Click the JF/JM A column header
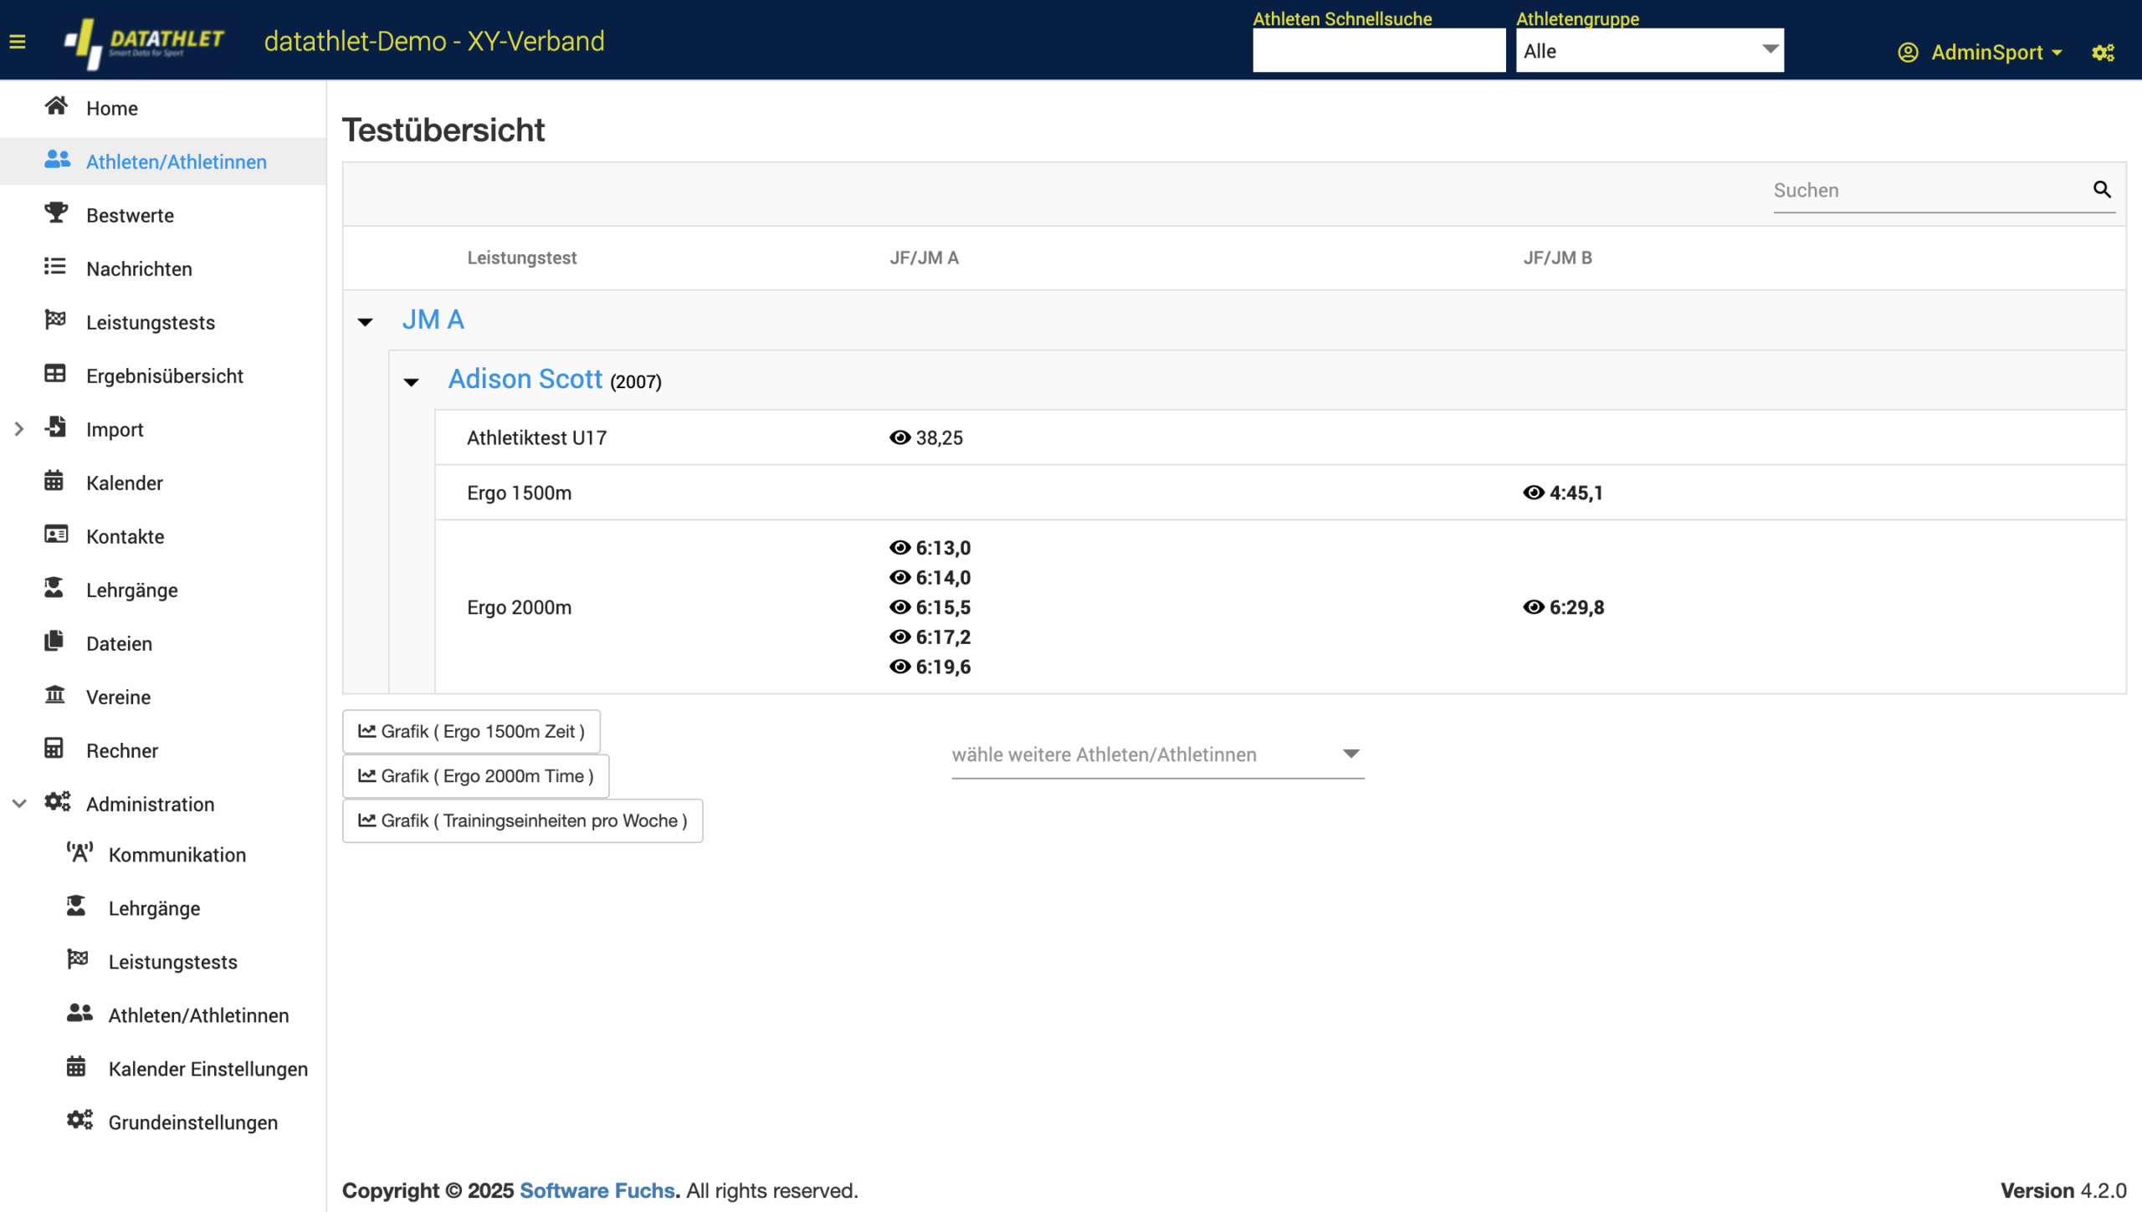Image resolution: width=2142 pixels, height=1212 pixels. (924, 258)
